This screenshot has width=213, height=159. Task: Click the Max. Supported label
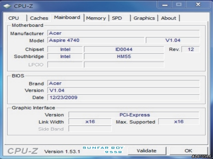[135, 122]
